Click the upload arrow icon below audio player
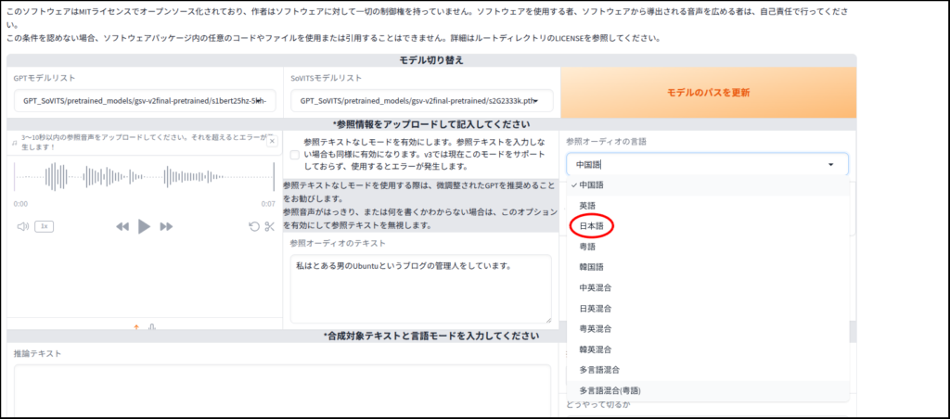This screenshot has width=950, height=419. click(x=136, y=325)
